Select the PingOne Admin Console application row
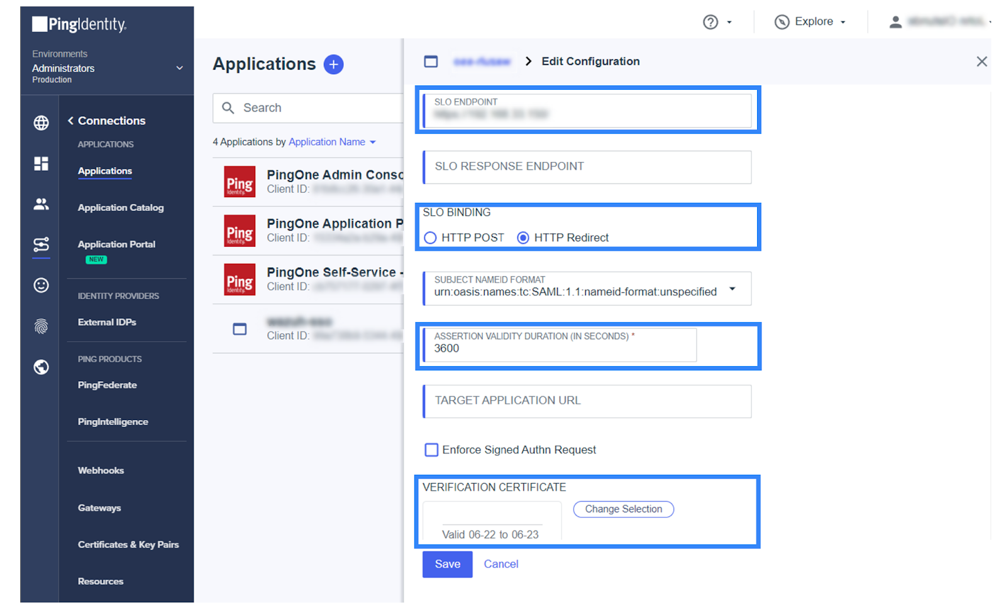 pyautogui.click(x=308, y=181)
